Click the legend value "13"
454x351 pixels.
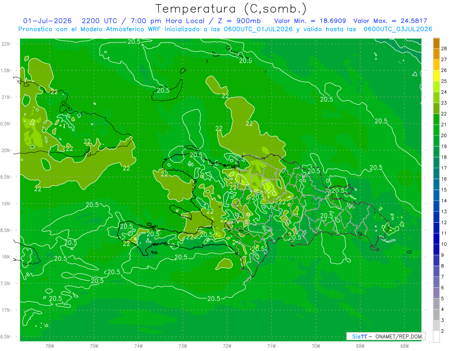[444, 212]
